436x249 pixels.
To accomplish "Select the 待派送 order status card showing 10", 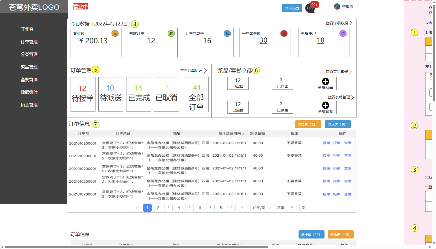I will click(111, 94).
